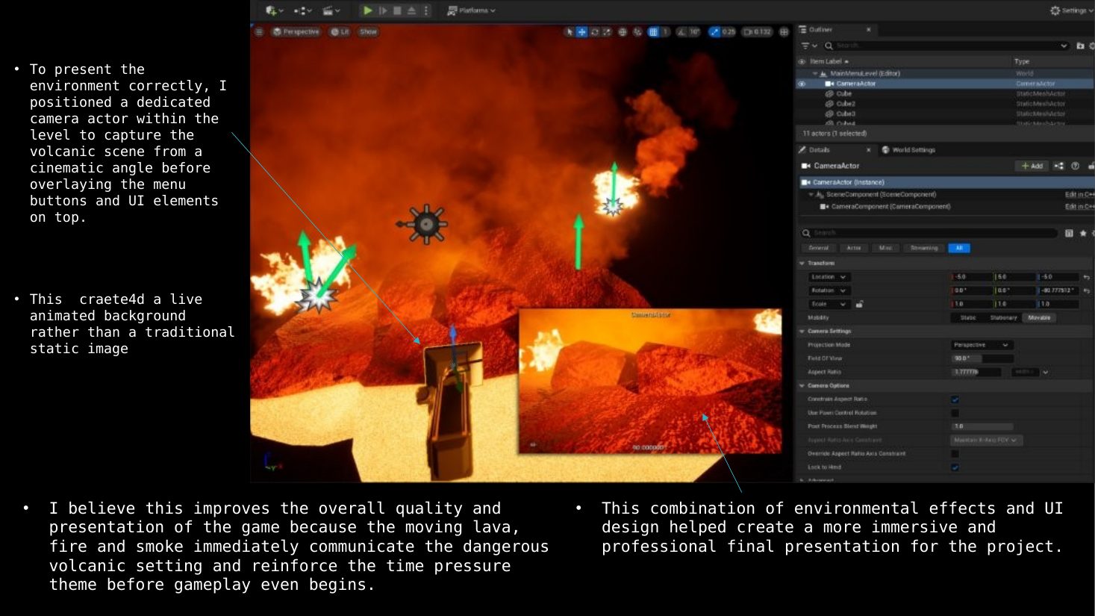Uncheck Constrain Aspect Ratio
Viewport: 1095px width, 616px height.
point(955,399)
